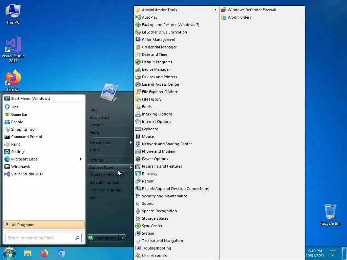Open Windows Defender Firewall
347x260 pixels.
pos(262,10)
